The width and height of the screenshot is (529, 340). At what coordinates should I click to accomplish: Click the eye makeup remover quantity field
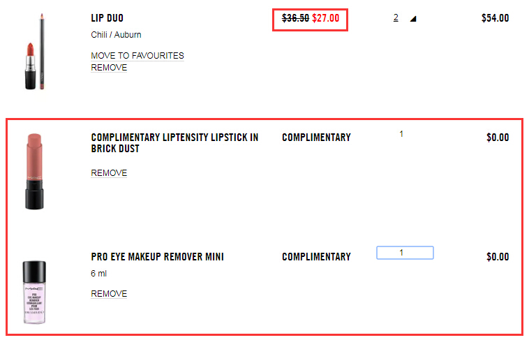point(405,253)
